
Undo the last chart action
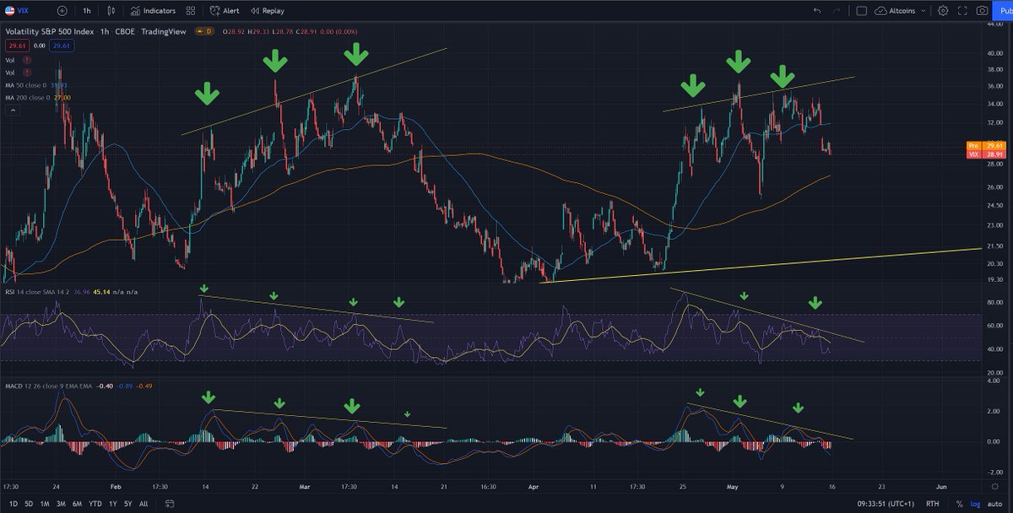(816, 11)
